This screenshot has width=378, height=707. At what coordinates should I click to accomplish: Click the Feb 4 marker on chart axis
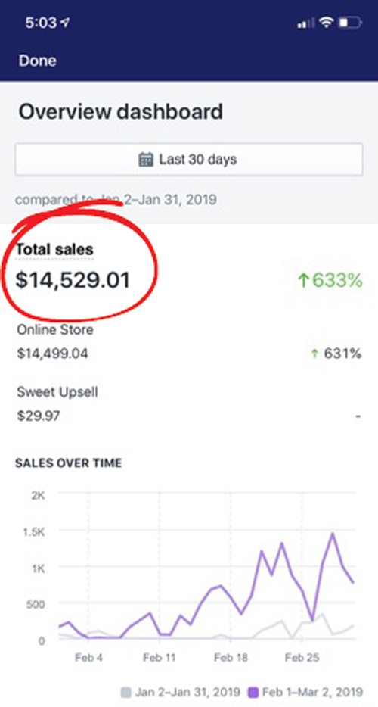(88, 658)
